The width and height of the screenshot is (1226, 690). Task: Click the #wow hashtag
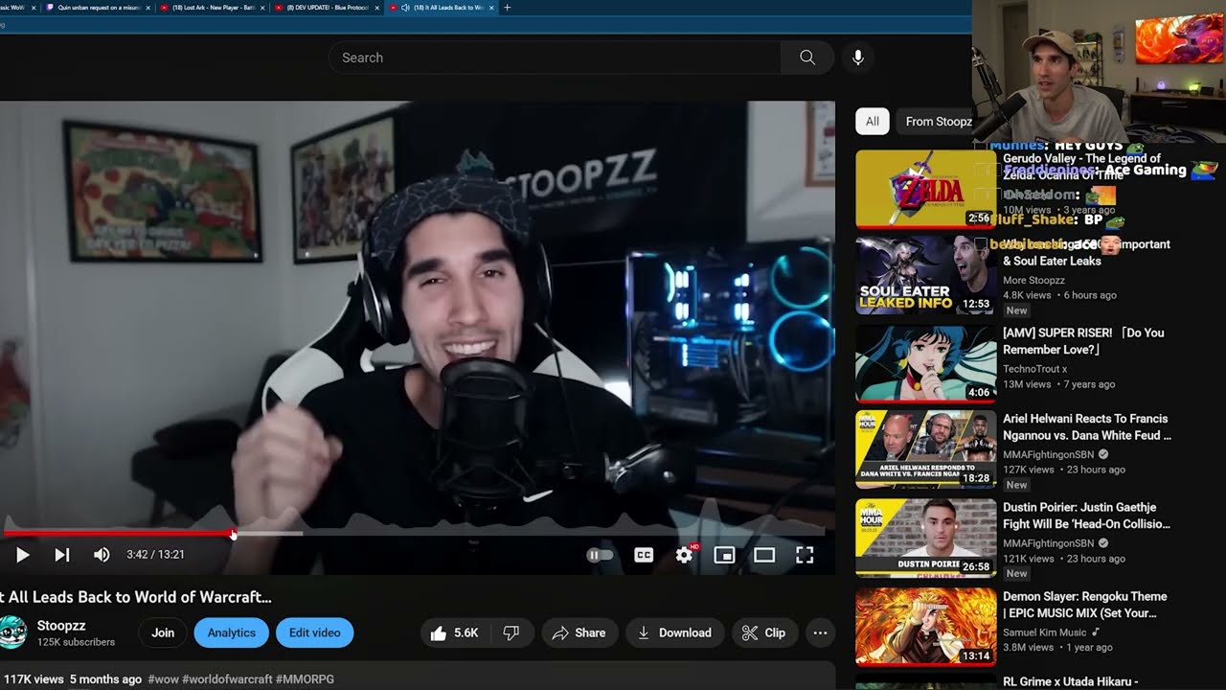(163, 679)
